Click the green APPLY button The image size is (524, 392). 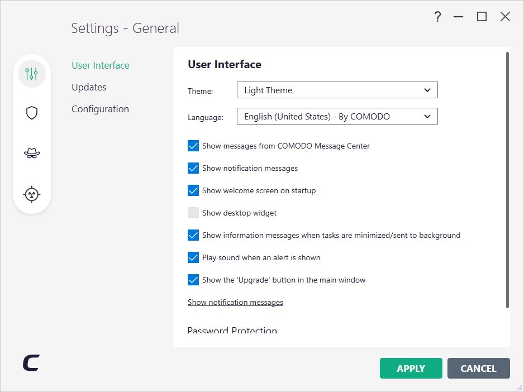411,369
